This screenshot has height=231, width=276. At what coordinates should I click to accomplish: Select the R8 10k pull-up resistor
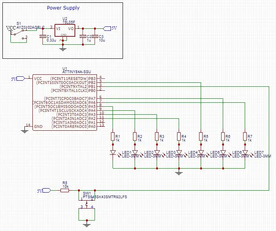click(x=65, y=190)
